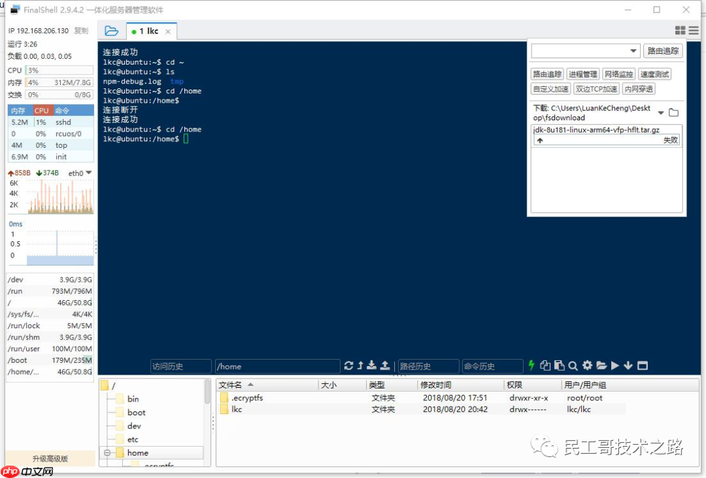Open the download folder icon
The height and width of the screenshot is (478, 706).
point(673,112)
